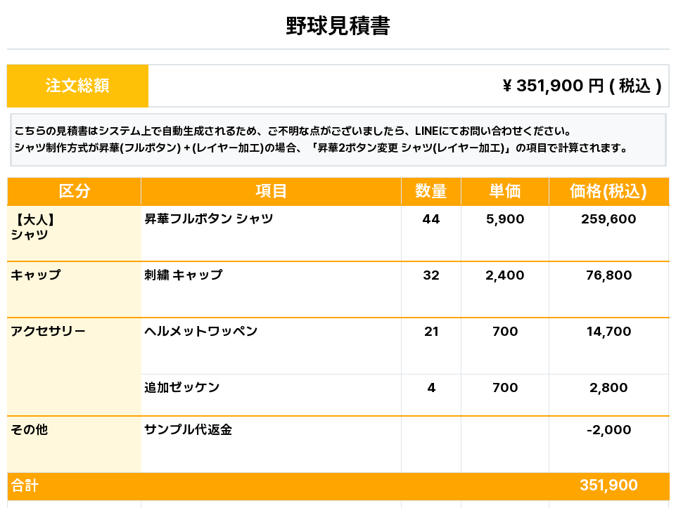Click the 項目 column header
This screenshot has height=508, width=676.
[x=272, y=191]
